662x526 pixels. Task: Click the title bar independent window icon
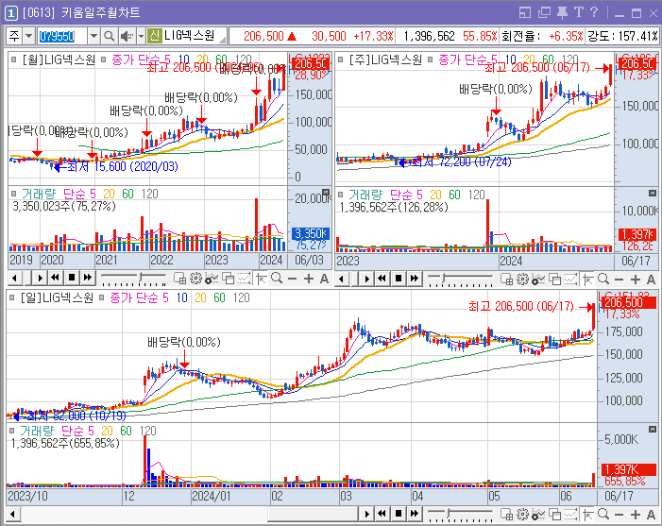pos(525,12)
